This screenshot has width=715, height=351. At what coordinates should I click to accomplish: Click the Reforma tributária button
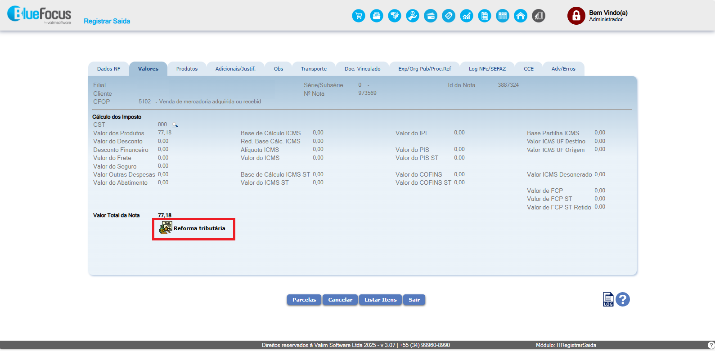(x=193, y=229)
